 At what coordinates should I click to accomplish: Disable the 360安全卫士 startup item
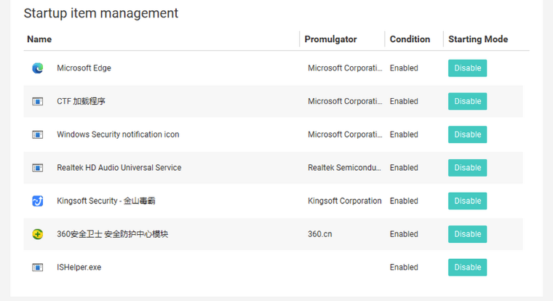[467, 234]
